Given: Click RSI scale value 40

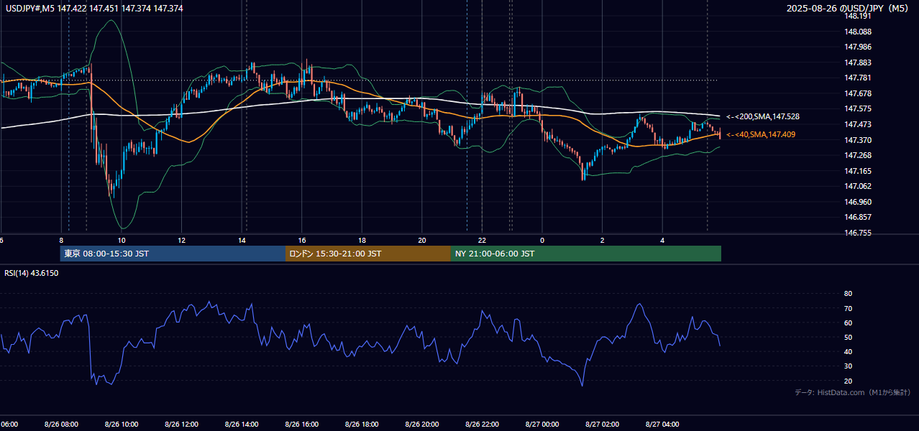Looking at the screenshot, I should pos(849,351).
